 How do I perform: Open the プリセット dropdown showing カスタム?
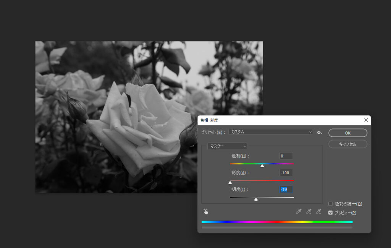270,132
